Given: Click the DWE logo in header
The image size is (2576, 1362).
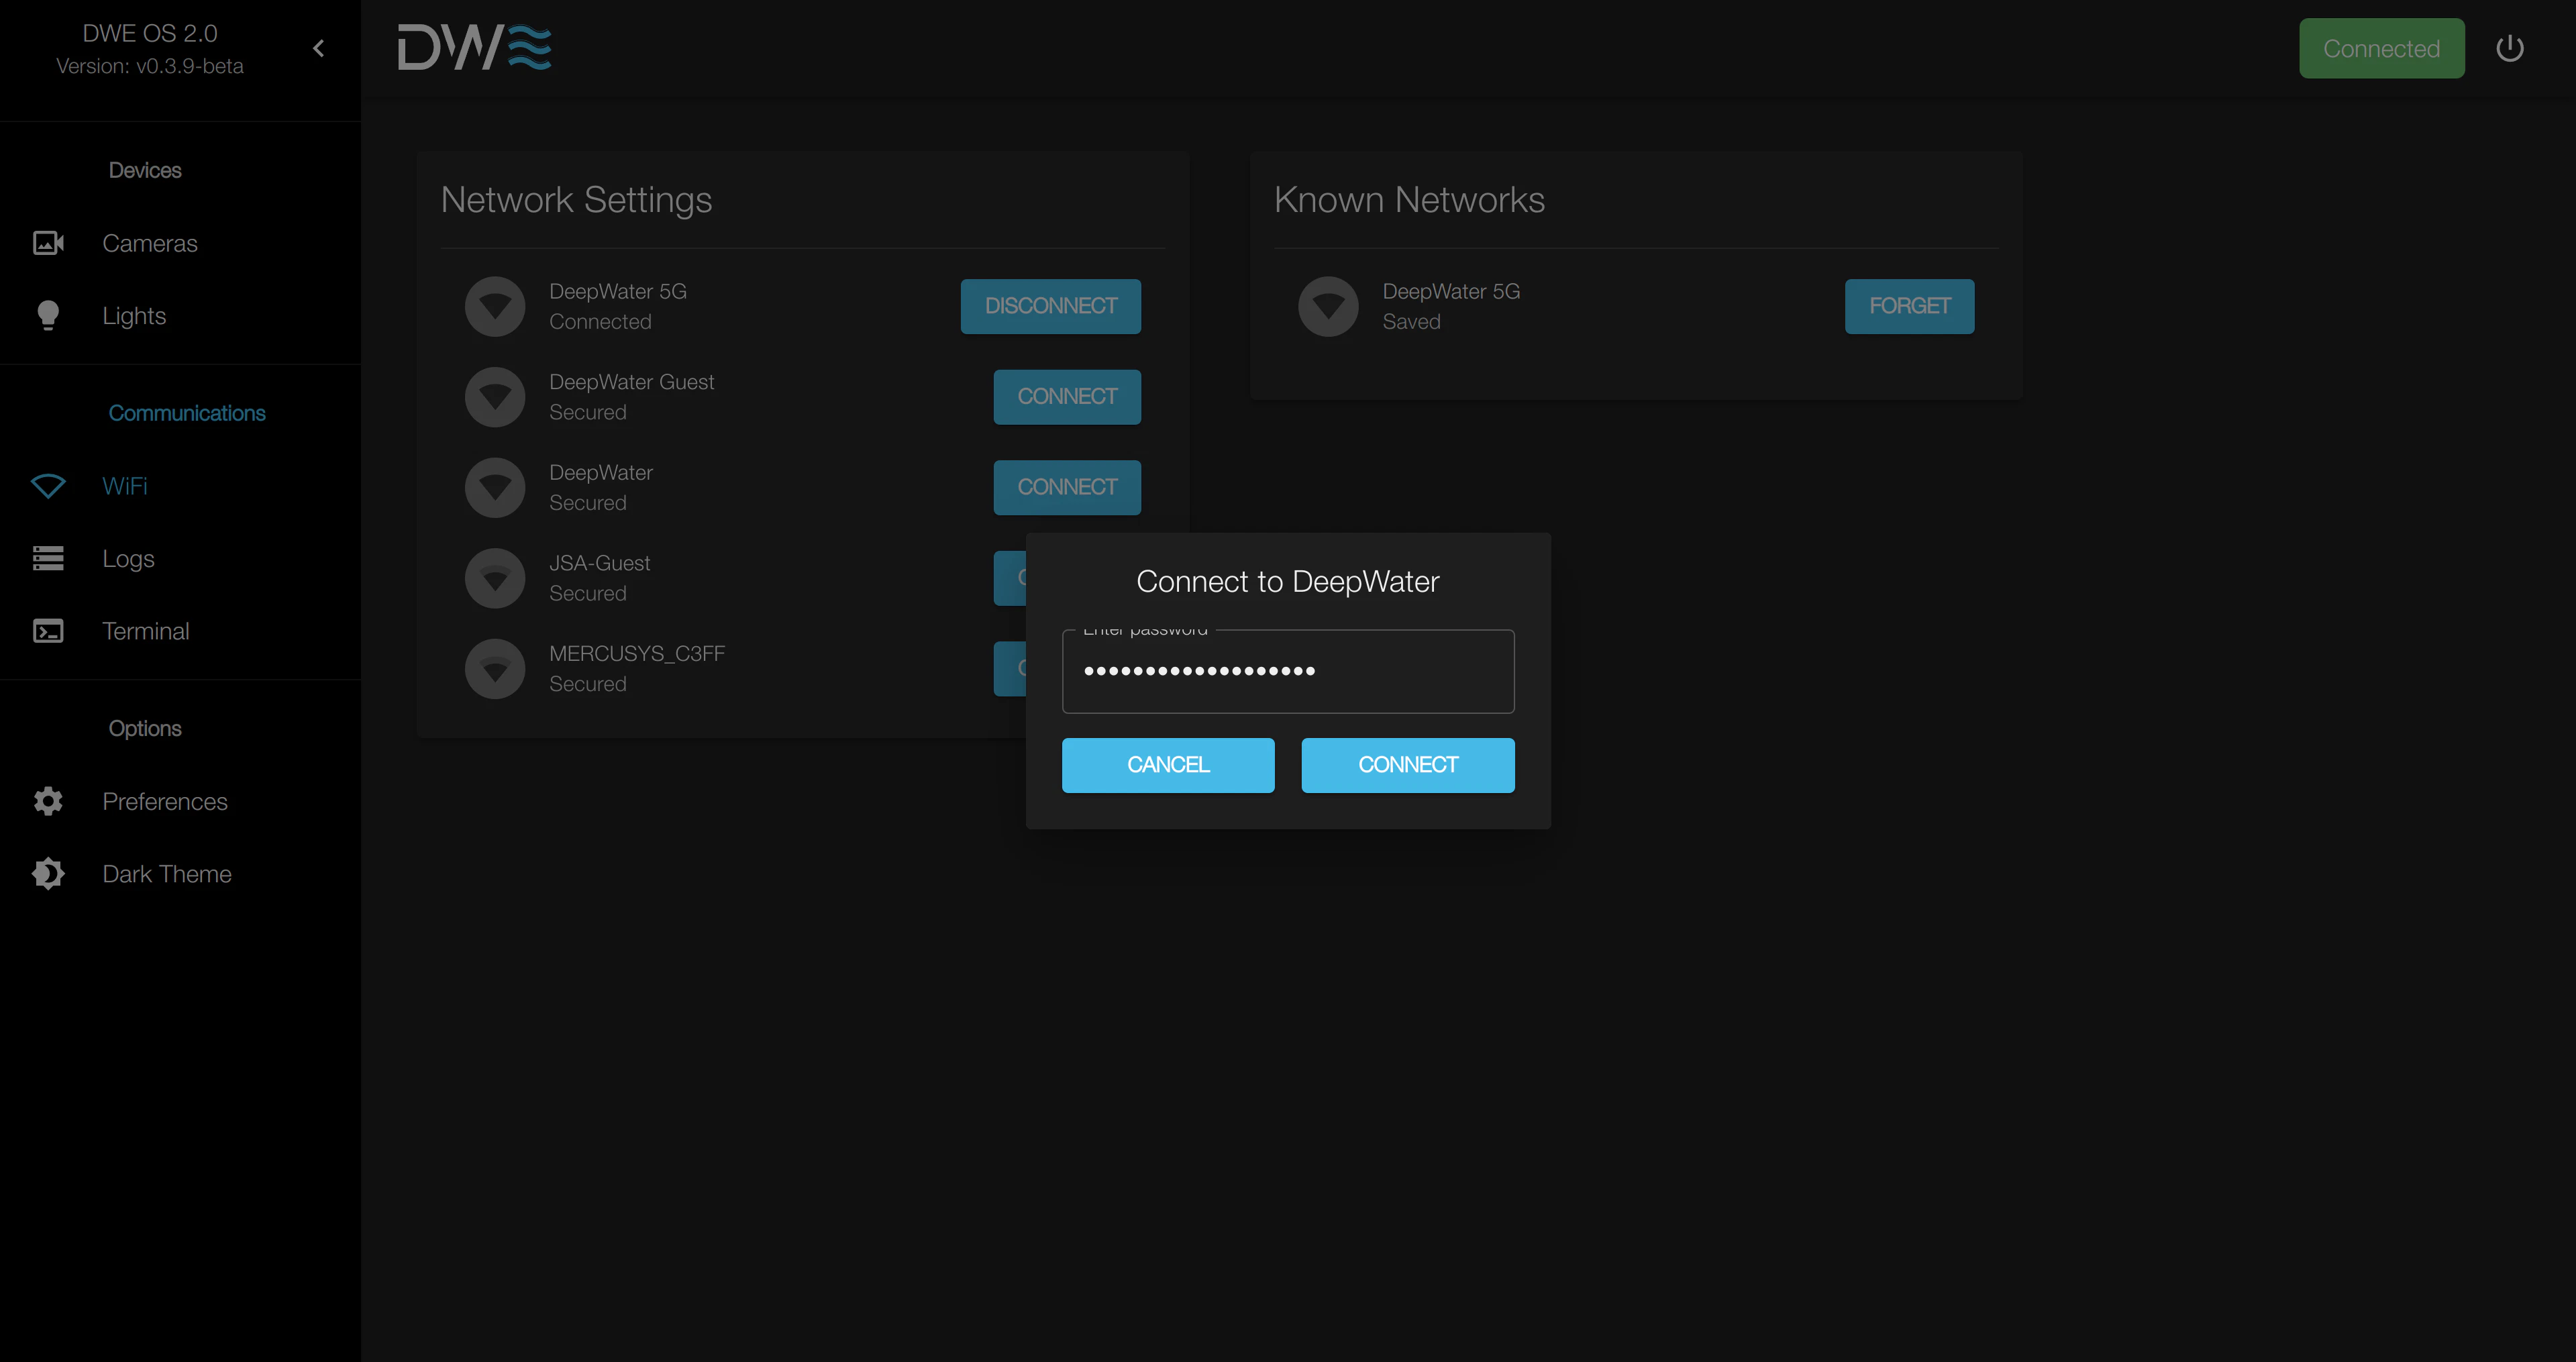Looking at the screenshot, I should click(x=474, y=48).
